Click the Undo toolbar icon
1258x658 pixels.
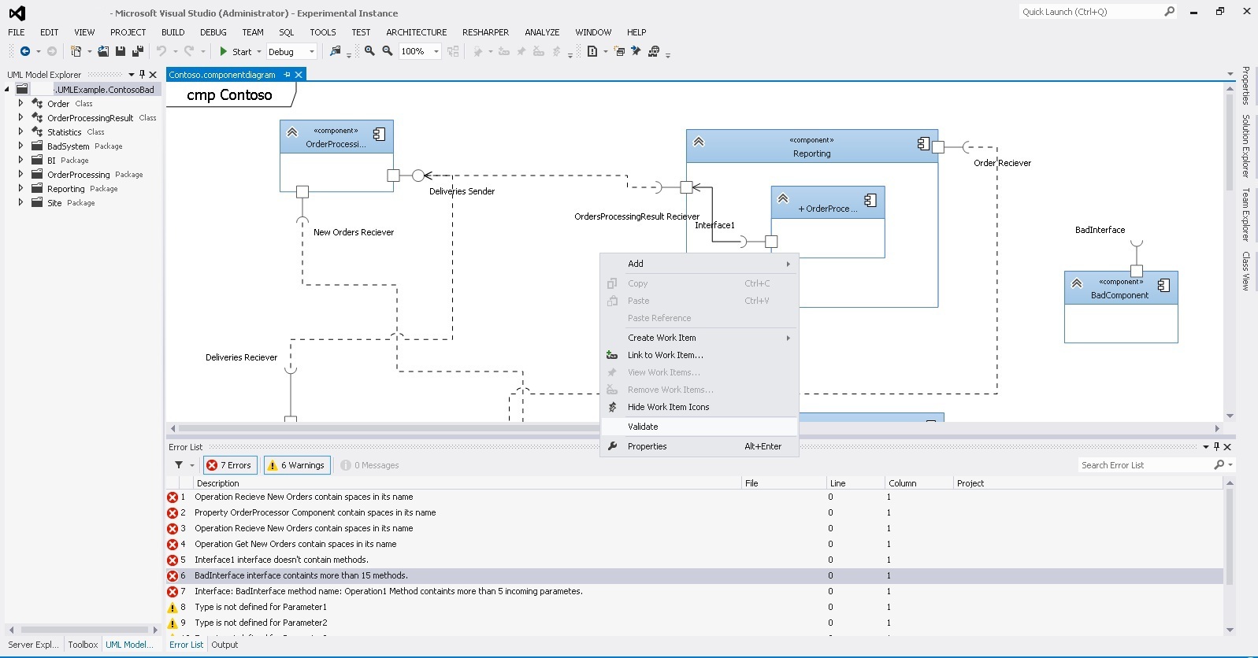[161, 51]
